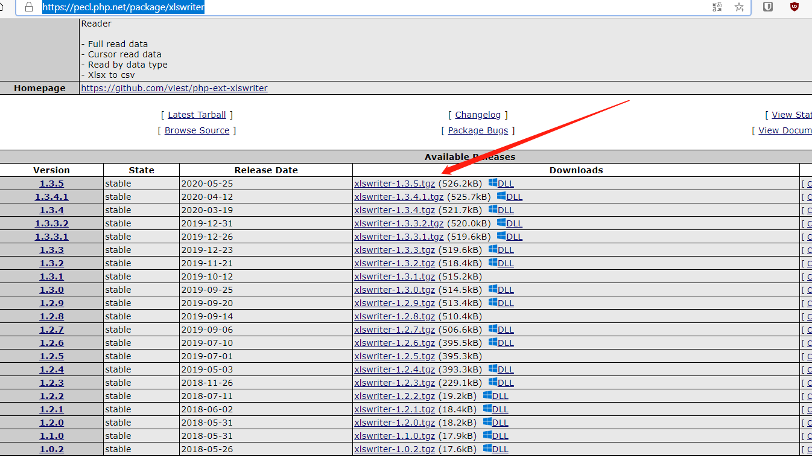Open version 1.1.0 release page
This screenshot has height=460, width=812.
[52, 436]
